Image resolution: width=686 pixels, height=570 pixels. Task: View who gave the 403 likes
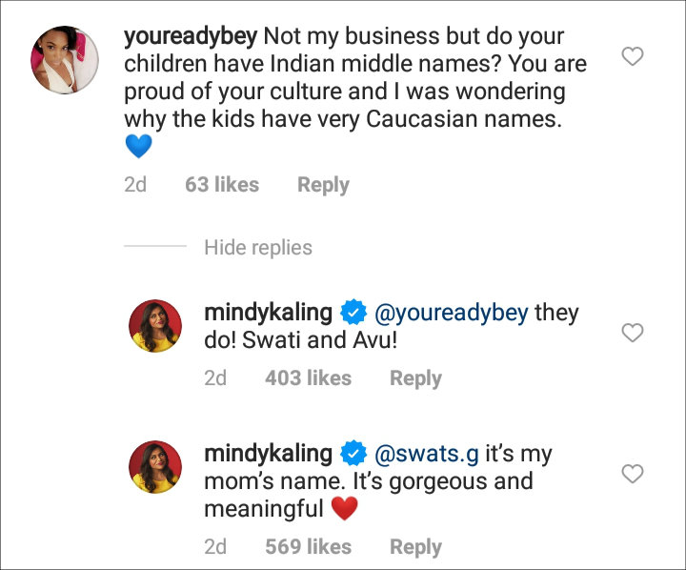tap(308, 378)
